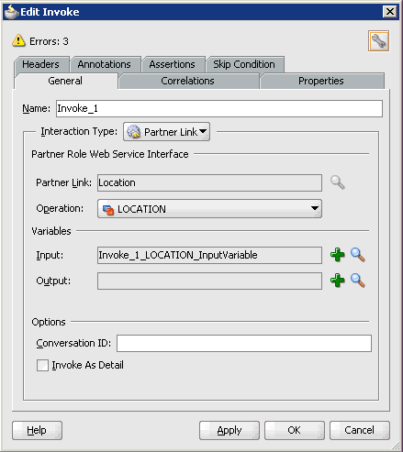Click the Partner Link interaction type icon
Viewport: 403px width, 452px height.
(x=133, y=132)
